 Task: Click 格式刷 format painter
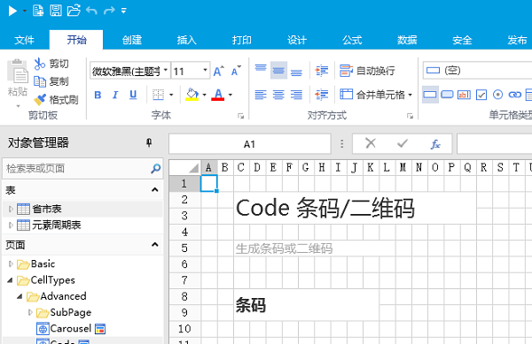pyautogui.click(x=56, y=99)
